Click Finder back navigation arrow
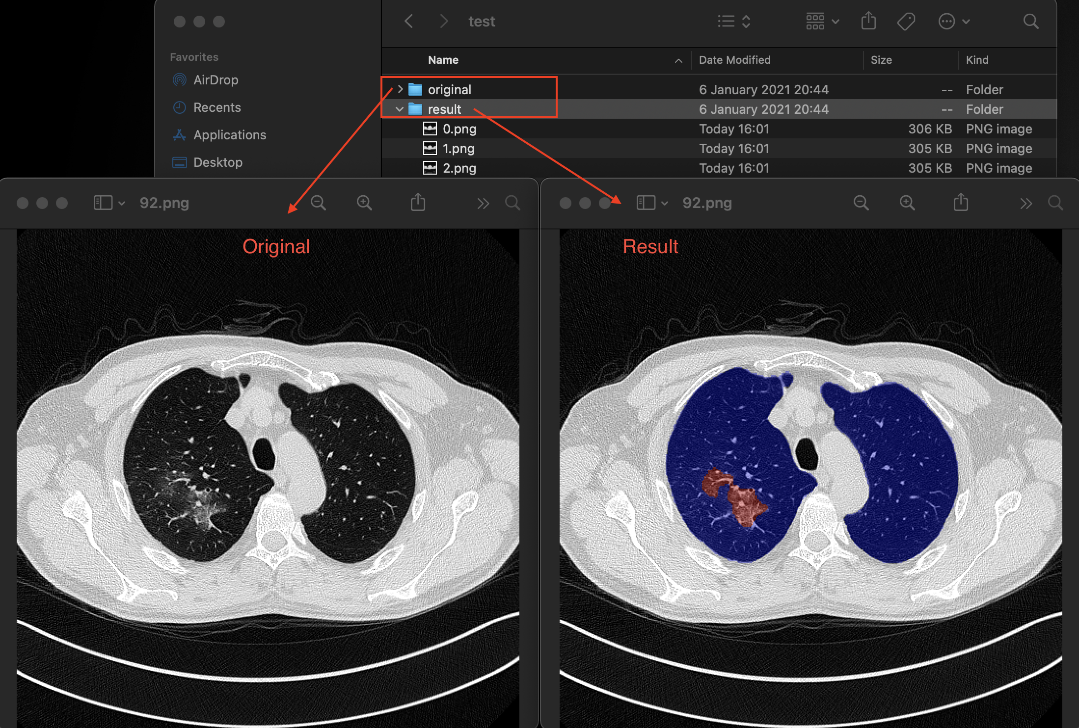 pos(408,21)
